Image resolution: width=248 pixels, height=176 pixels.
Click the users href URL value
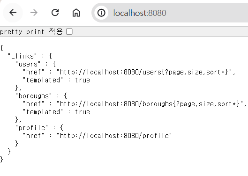pos(144,72)
